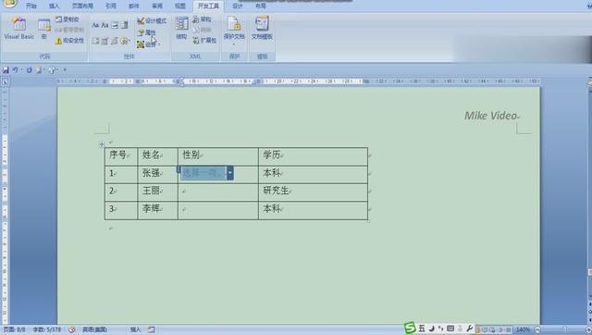Image resolution: width=592 pixels, height=335 pixels.
Task: Click the empty gender cell beside 王丽
Action: pos(218,192)
